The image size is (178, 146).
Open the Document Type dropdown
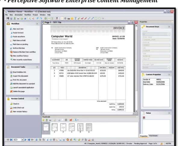169,67
